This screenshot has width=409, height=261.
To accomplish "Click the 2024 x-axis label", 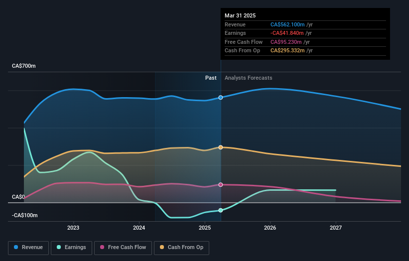I will [x=139, y=228].
